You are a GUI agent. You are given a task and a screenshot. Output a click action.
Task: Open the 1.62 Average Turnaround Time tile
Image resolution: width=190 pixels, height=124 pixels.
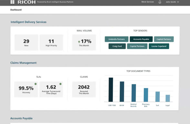(51, 89)
